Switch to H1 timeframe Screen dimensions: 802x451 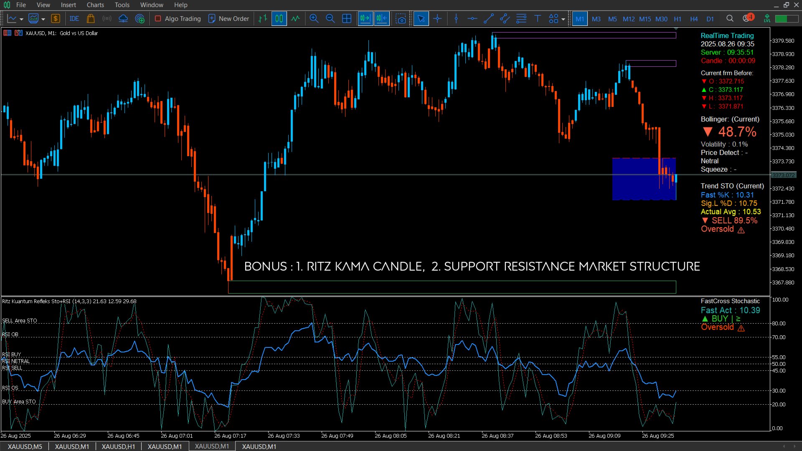(x=678, y=19)
